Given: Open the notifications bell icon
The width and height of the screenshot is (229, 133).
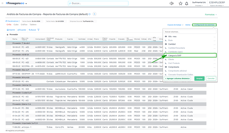Looking at the screenshot, I should pyautogui.click(x=187, y=4).
